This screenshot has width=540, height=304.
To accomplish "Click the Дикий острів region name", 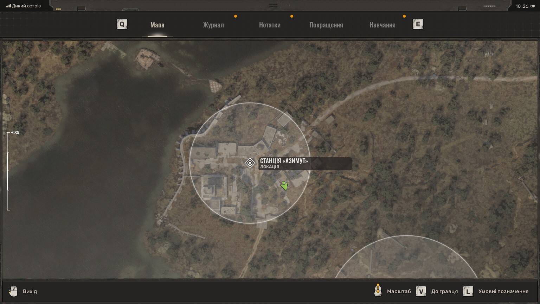I will pos(26,6).
